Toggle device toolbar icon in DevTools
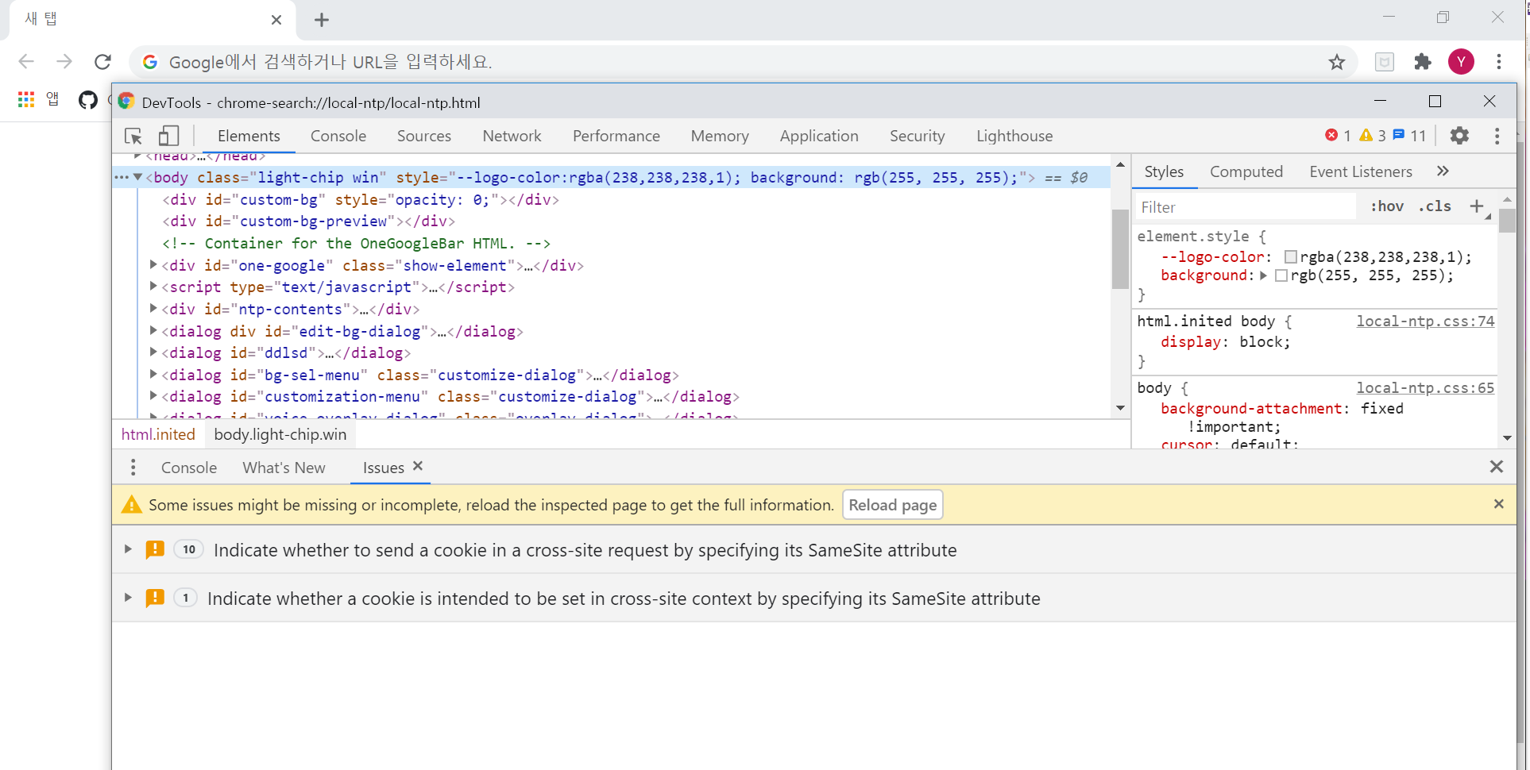The width and height of the screenshot is (1530, 770). click(x=168, y=136)
